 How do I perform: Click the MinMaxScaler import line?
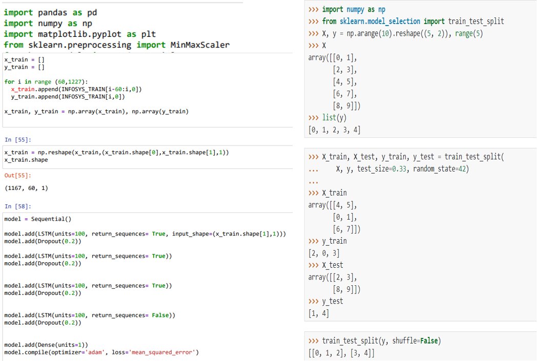tap(117, 45)
